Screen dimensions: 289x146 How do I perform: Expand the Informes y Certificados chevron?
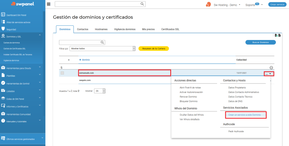(40, 105)
